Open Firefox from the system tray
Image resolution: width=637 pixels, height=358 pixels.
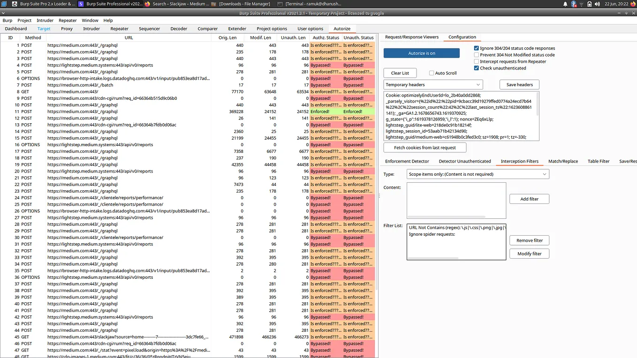[x=633, y=4]
